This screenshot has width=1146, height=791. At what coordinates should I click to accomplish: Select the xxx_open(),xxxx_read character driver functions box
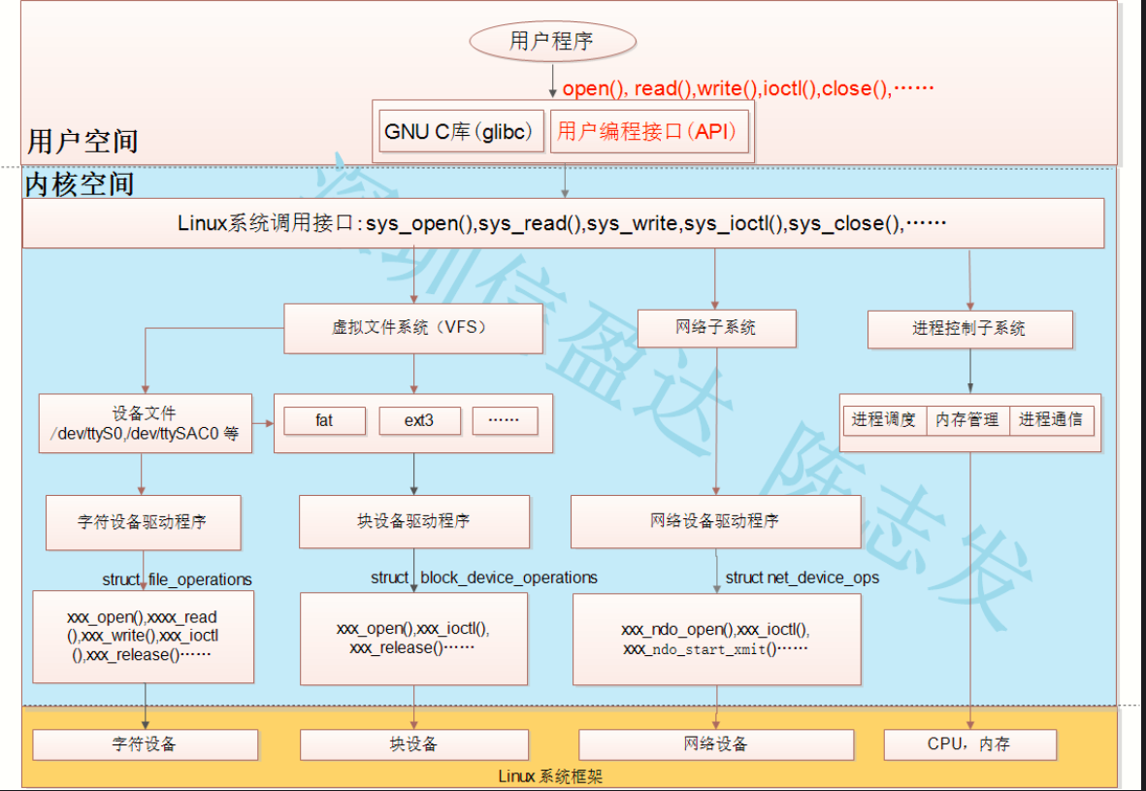(x=144, y=637)
